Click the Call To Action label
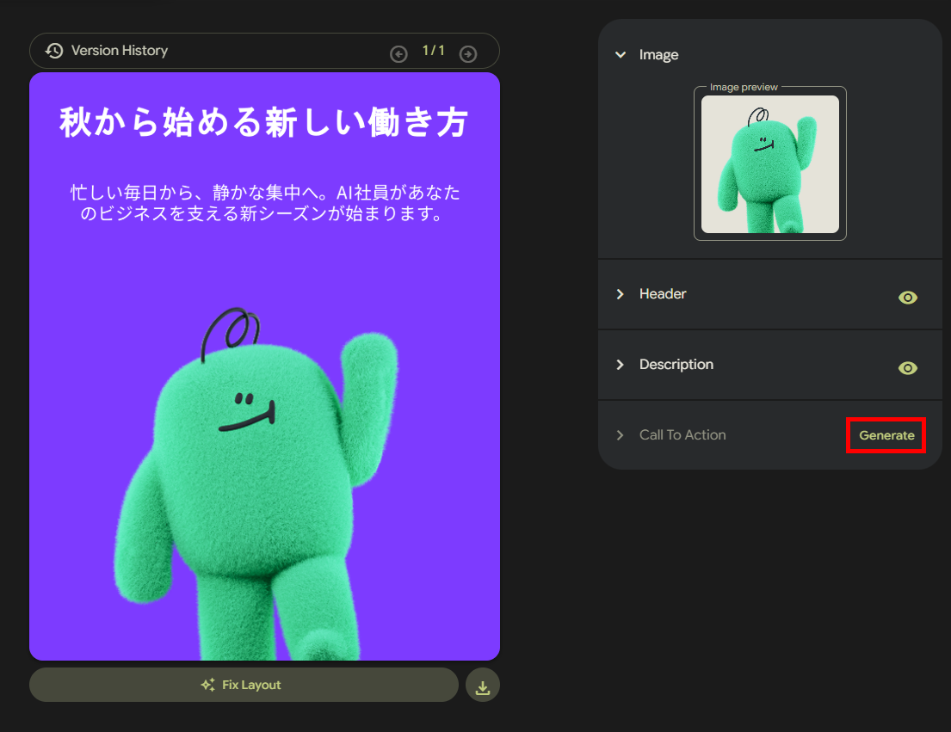This screenshot has height=732, width=951. (x=682, y=435)
